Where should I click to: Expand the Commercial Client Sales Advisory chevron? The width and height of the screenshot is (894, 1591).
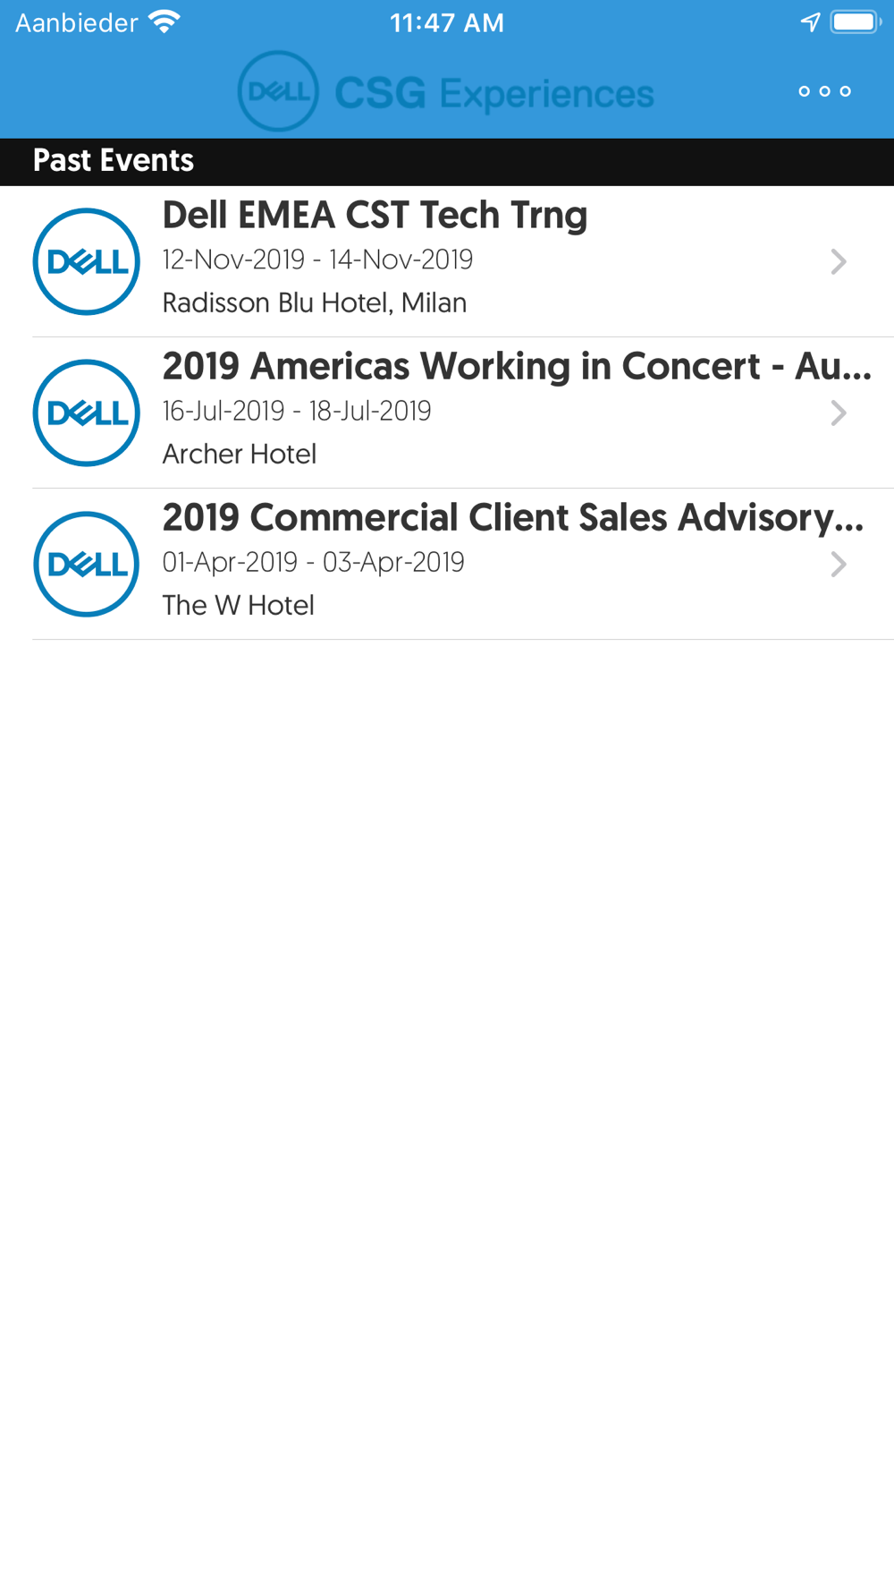click(x=838, y=564)
